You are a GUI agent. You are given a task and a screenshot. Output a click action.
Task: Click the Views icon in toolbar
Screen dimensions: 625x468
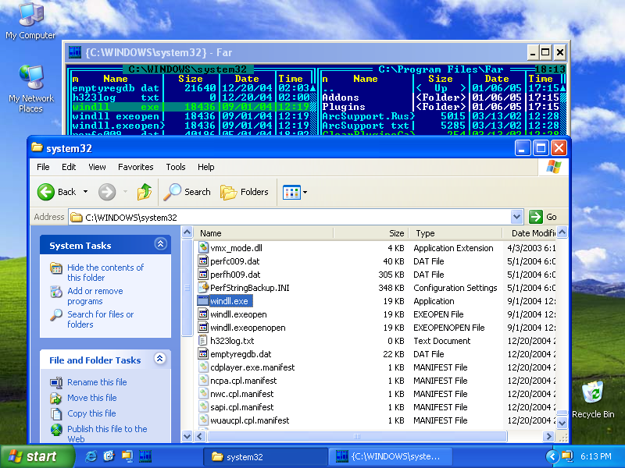pyautogui.click(x=291, y=192)
